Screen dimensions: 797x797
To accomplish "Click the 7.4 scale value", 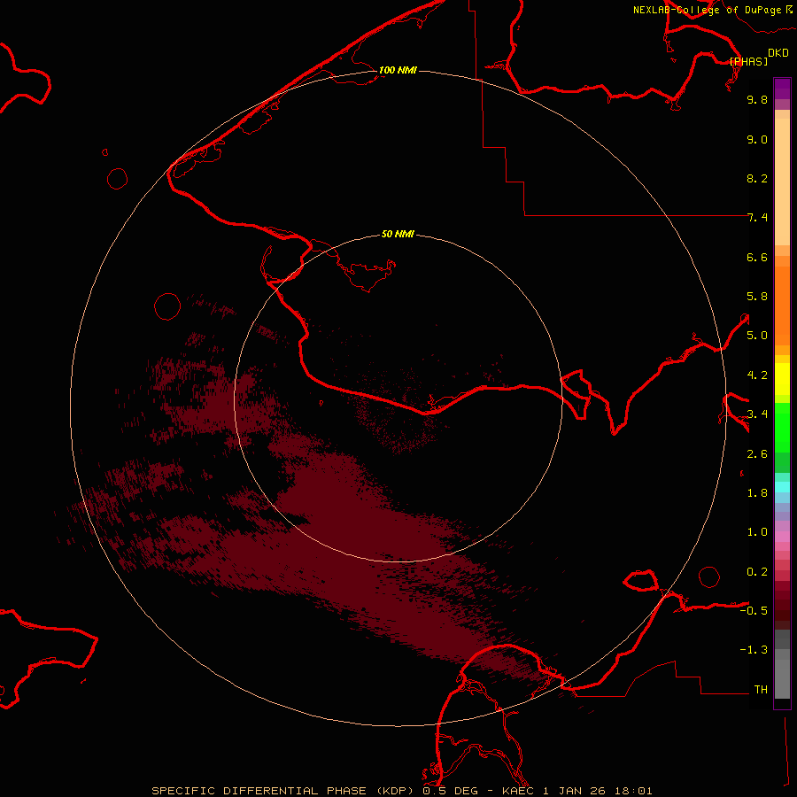I will (757, 218).
